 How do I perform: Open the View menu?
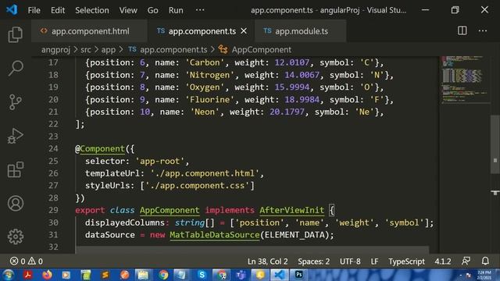[x=128, y=10]
